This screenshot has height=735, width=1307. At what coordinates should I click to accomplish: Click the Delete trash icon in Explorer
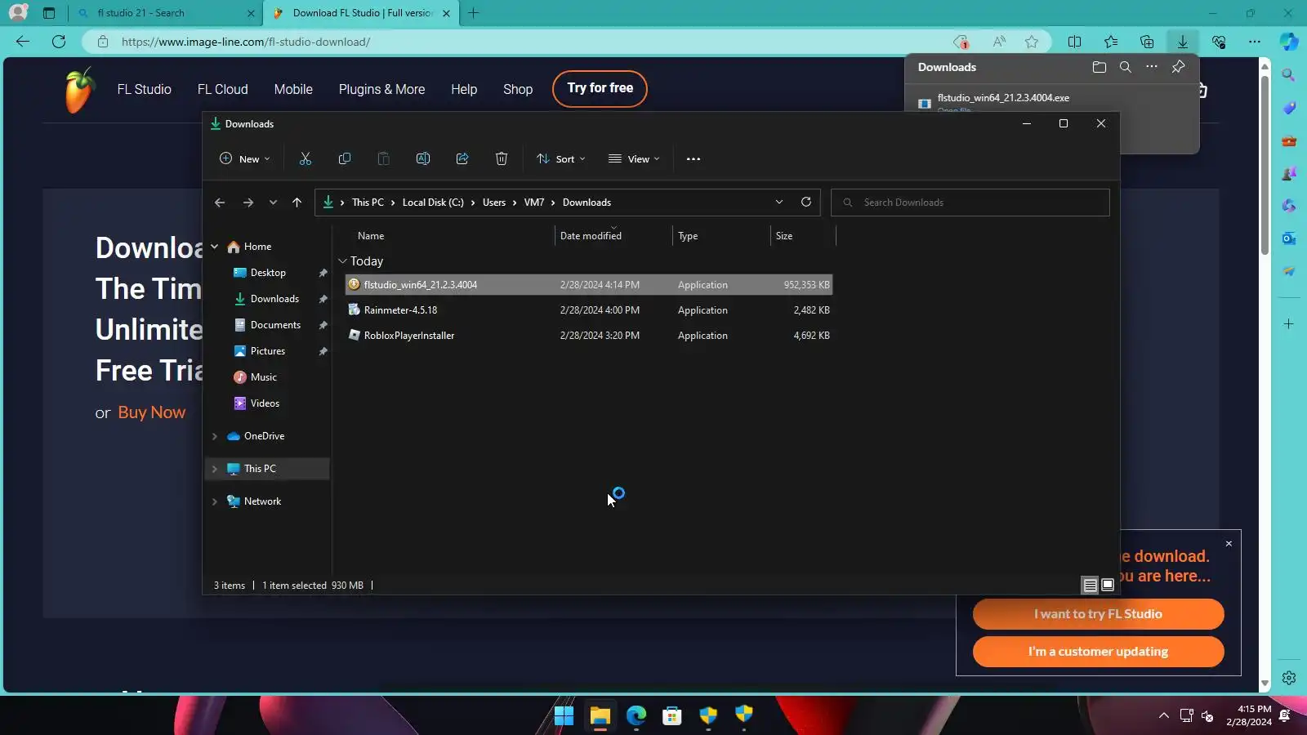(x=502, y=159)
